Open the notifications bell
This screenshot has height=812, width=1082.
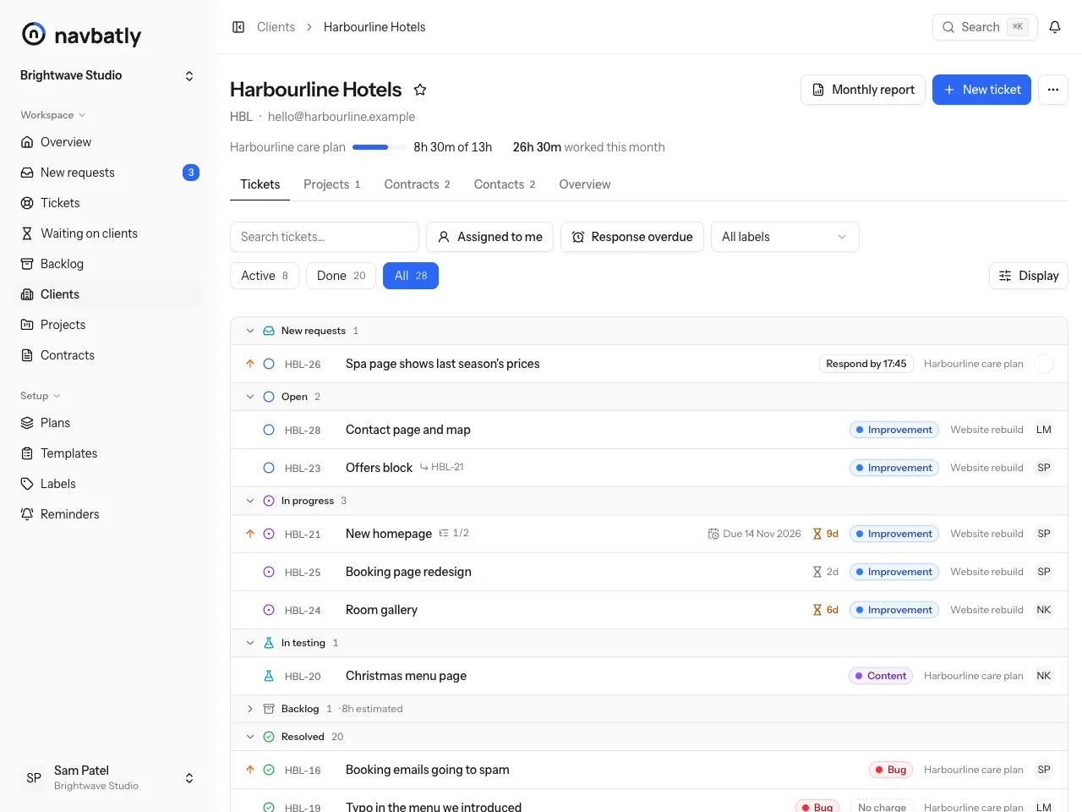tap(1055, 27)
